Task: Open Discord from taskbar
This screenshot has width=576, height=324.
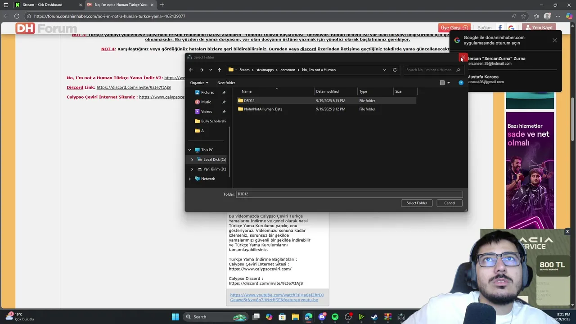Action: (322, 317)
